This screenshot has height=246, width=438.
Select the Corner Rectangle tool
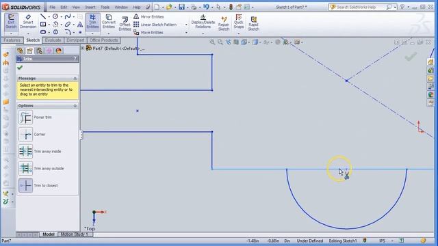[42, 25]
